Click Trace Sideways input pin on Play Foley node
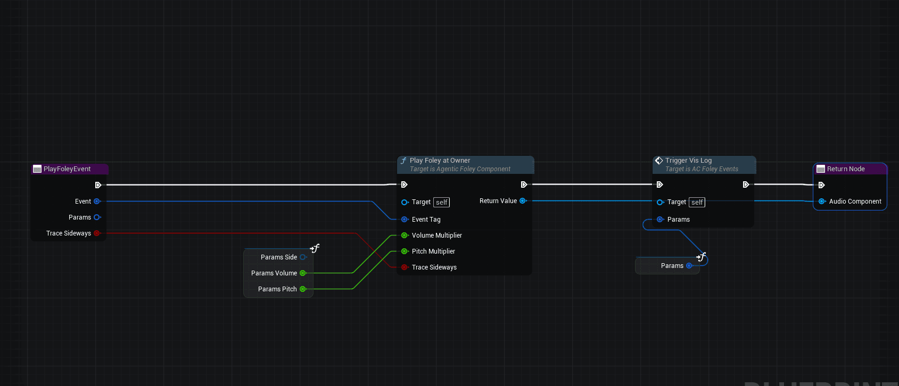Screen dimensions: 899x386 [x=405, y=267]
